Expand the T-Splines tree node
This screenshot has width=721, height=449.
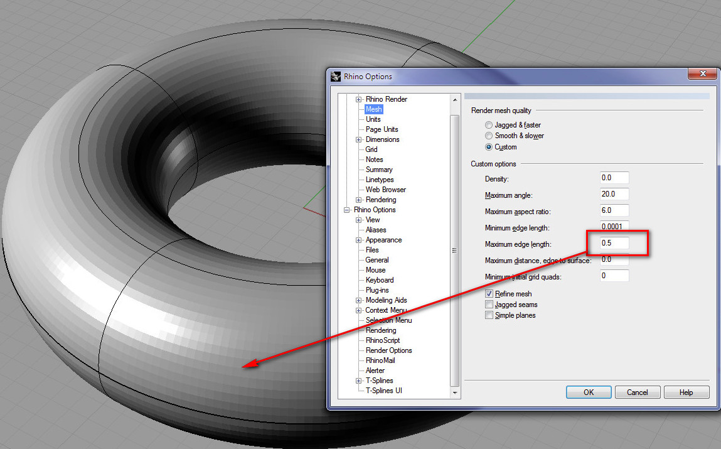(359, 381)
